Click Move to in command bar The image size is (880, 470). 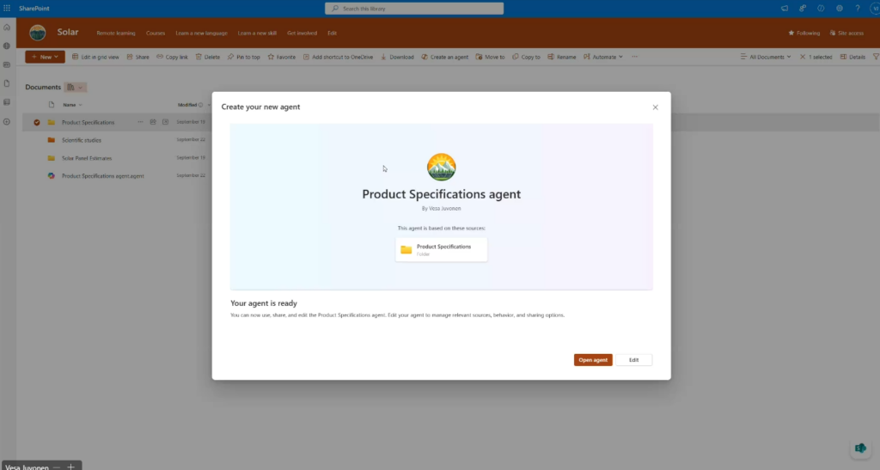490,57
